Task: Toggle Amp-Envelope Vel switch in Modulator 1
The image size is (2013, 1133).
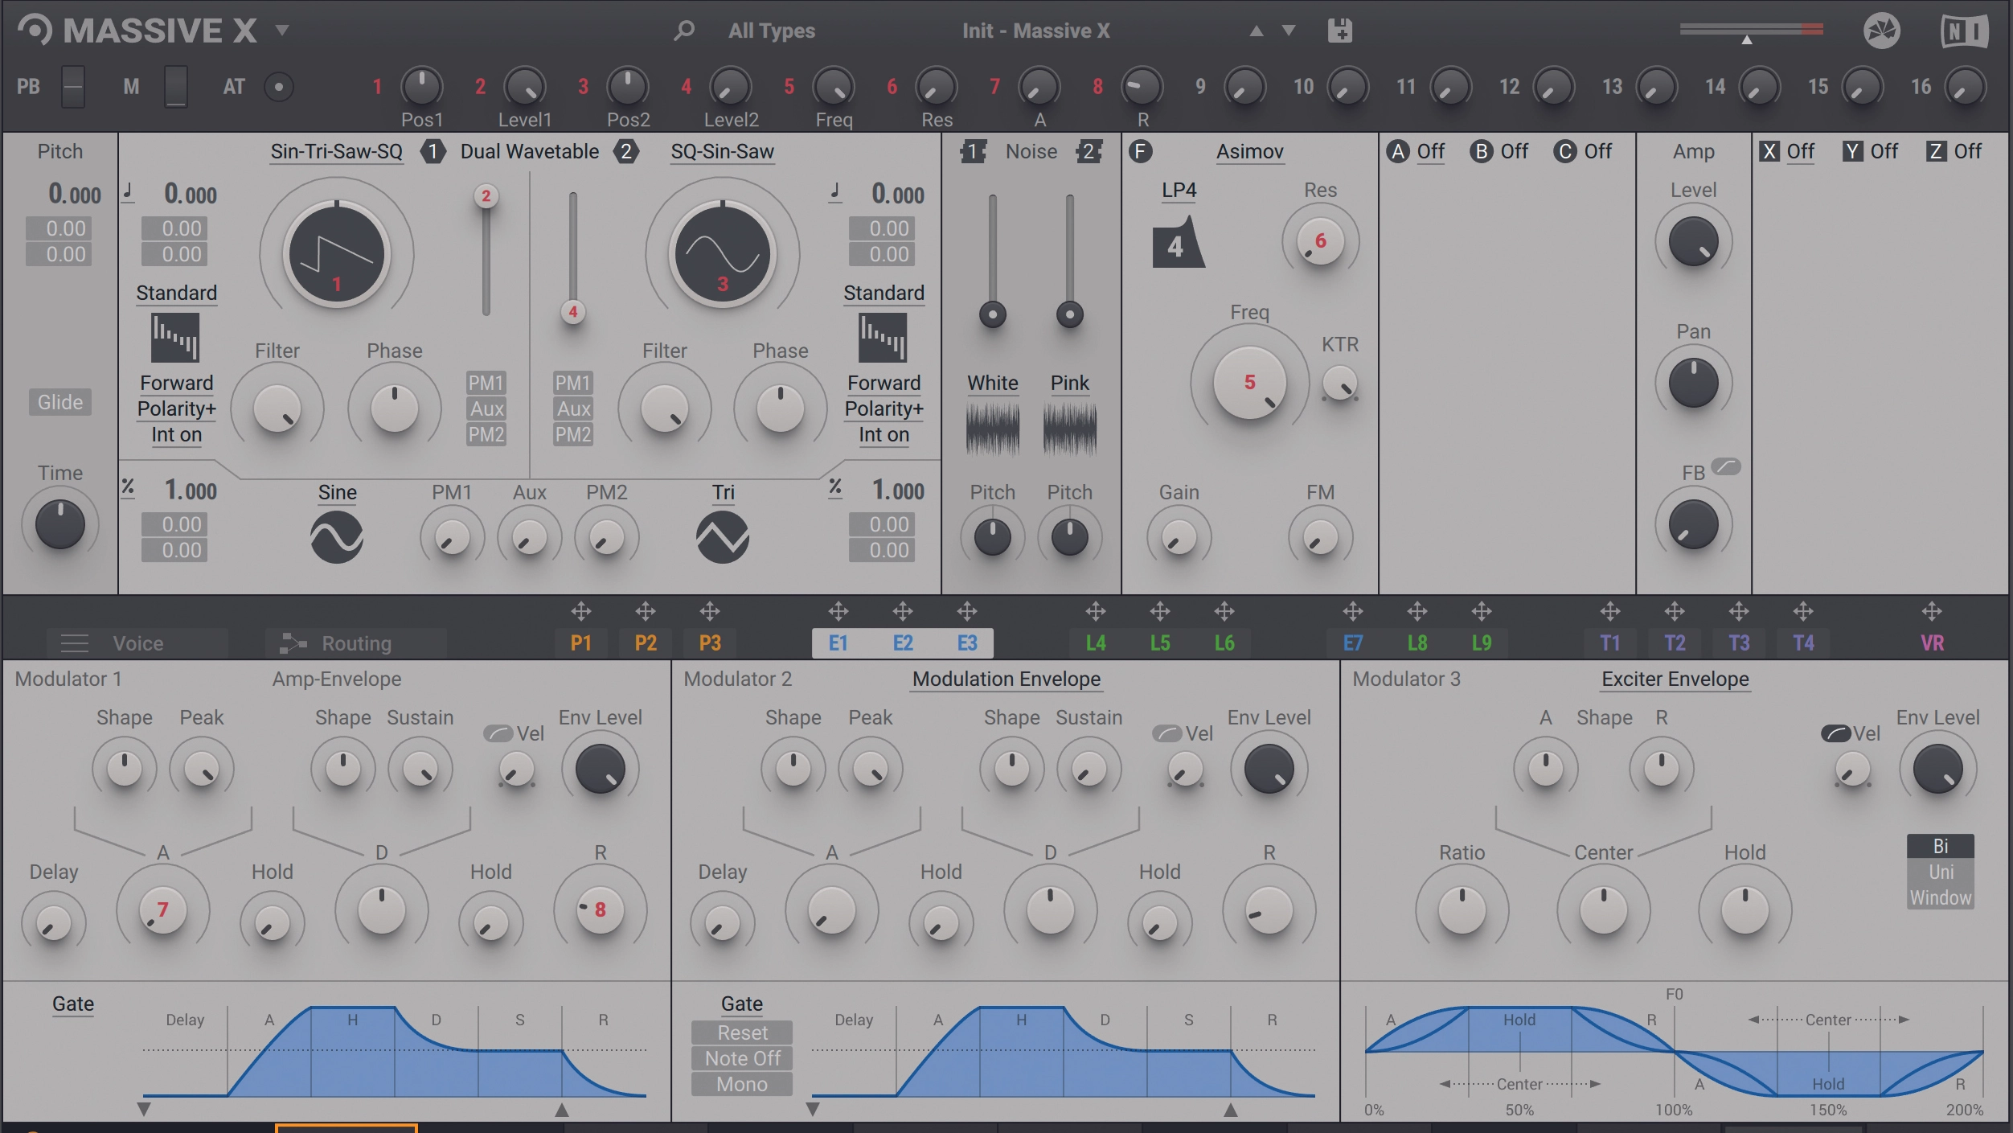Action: point(498,733)
